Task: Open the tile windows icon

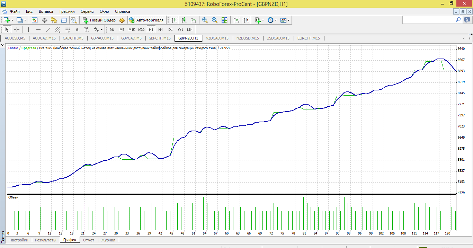Action: [x=224, y=20]
